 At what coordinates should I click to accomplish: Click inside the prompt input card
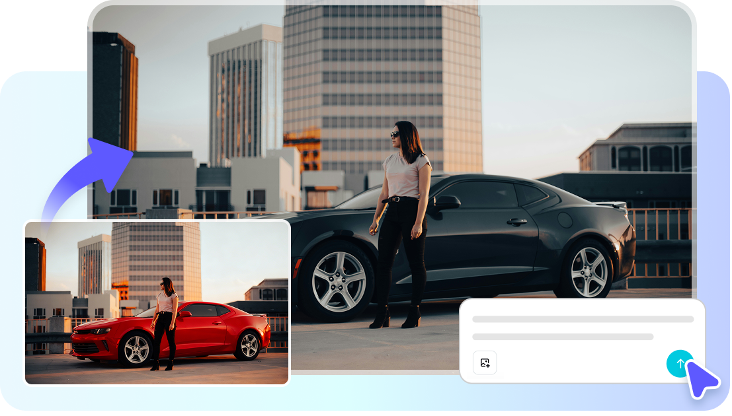(x=582, y=340)
